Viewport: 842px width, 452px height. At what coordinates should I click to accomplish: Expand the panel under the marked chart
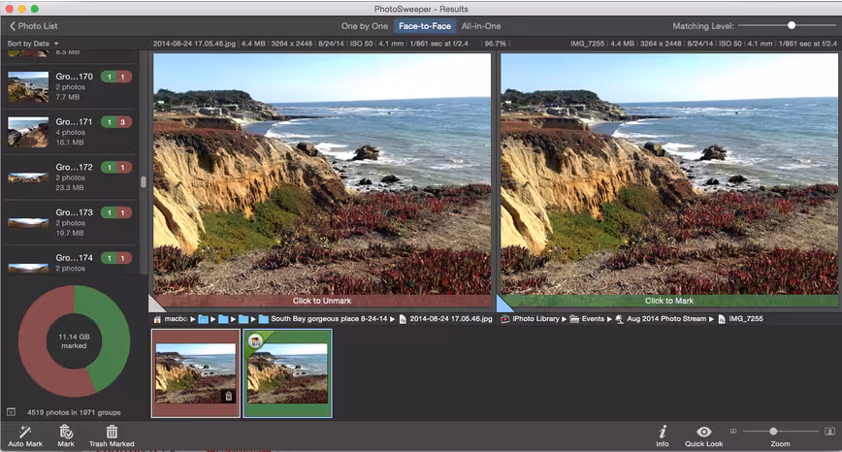pos(11,411)
